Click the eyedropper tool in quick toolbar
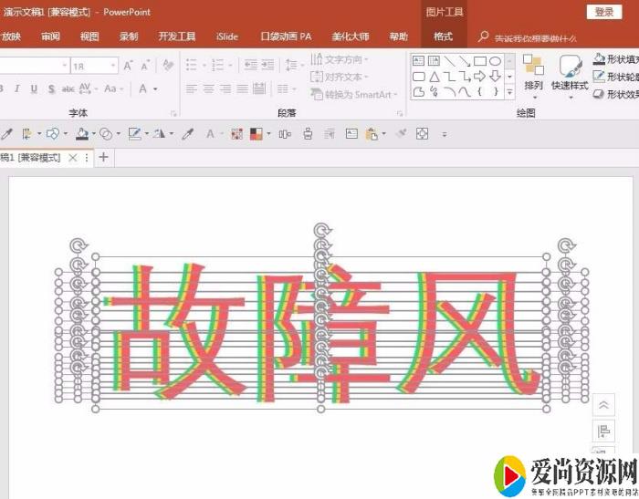The width and height of the screenshot is (639, 499). click(x=188, y=133)
